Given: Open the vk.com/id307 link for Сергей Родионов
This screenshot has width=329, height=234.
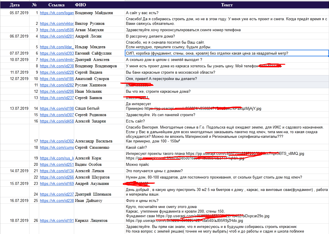Looking at the screenshot, I should pos(57,115).
